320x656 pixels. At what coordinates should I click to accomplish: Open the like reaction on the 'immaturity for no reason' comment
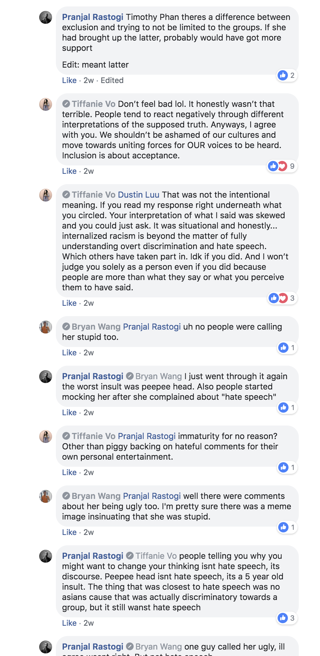(x=283, y=467)
